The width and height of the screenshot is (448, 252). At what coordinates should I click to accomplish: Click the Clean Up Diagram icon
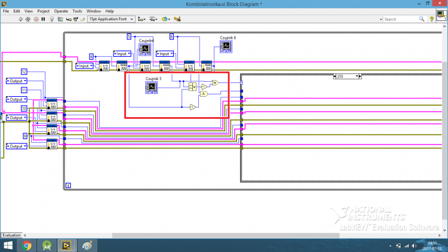tap(177, 19)
